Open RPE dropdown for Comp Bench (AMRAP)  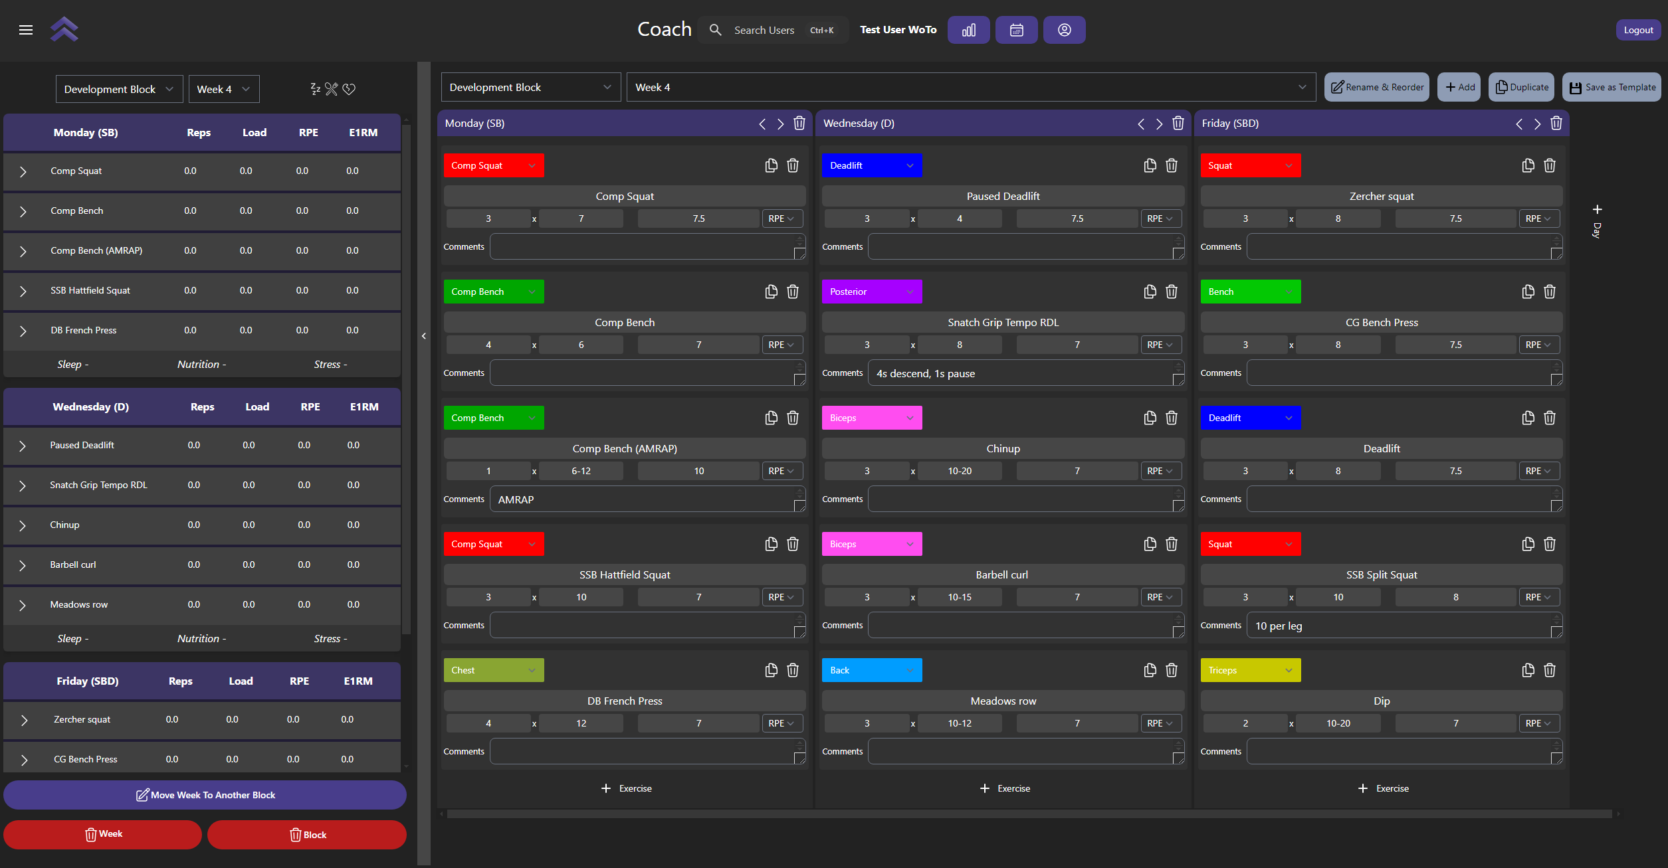(782, 471)
